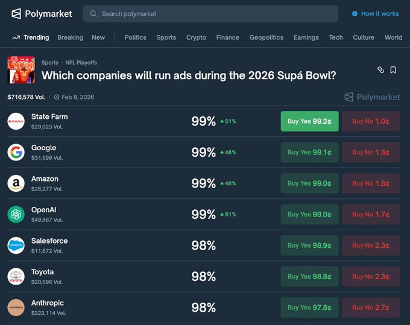The width and height of the screenshot is (410, 325).
Task: Bookmark this Super Bowl ads market
Action: click(x=393, y=70)
